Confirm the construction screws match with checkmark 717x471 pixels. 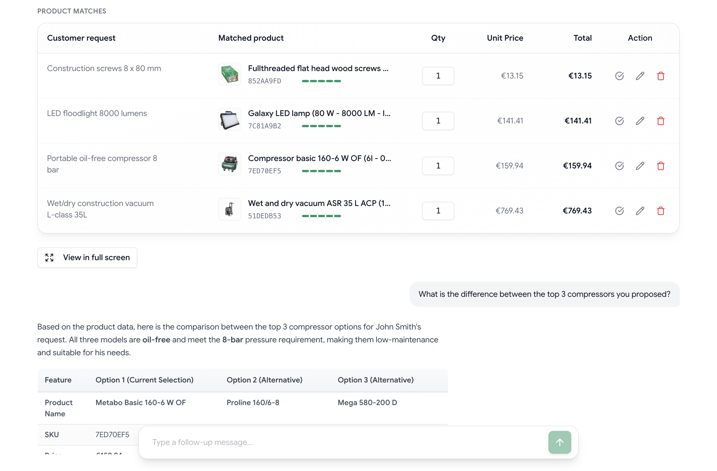tap(619, 76)
